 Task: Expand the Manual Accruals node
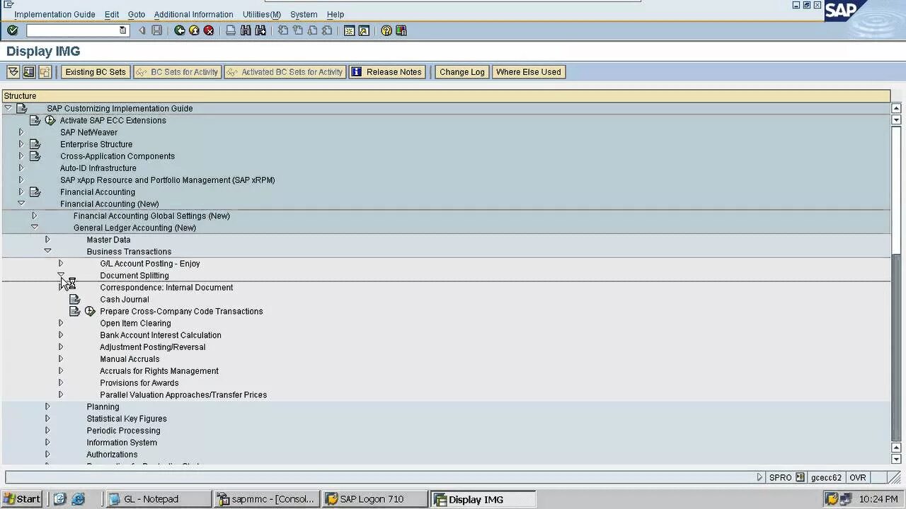61,359
